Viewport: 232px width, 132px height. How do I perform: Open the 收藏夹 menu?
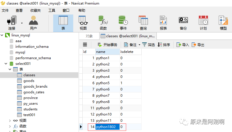[35, 11]
